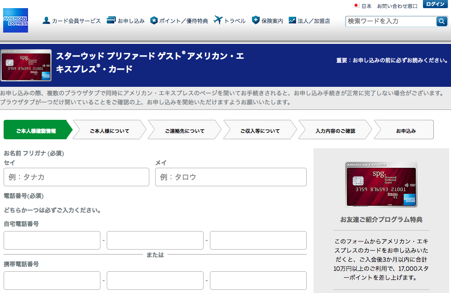Click the ログイン button
This screenshot has height=293, width=451.
[435, 4]
